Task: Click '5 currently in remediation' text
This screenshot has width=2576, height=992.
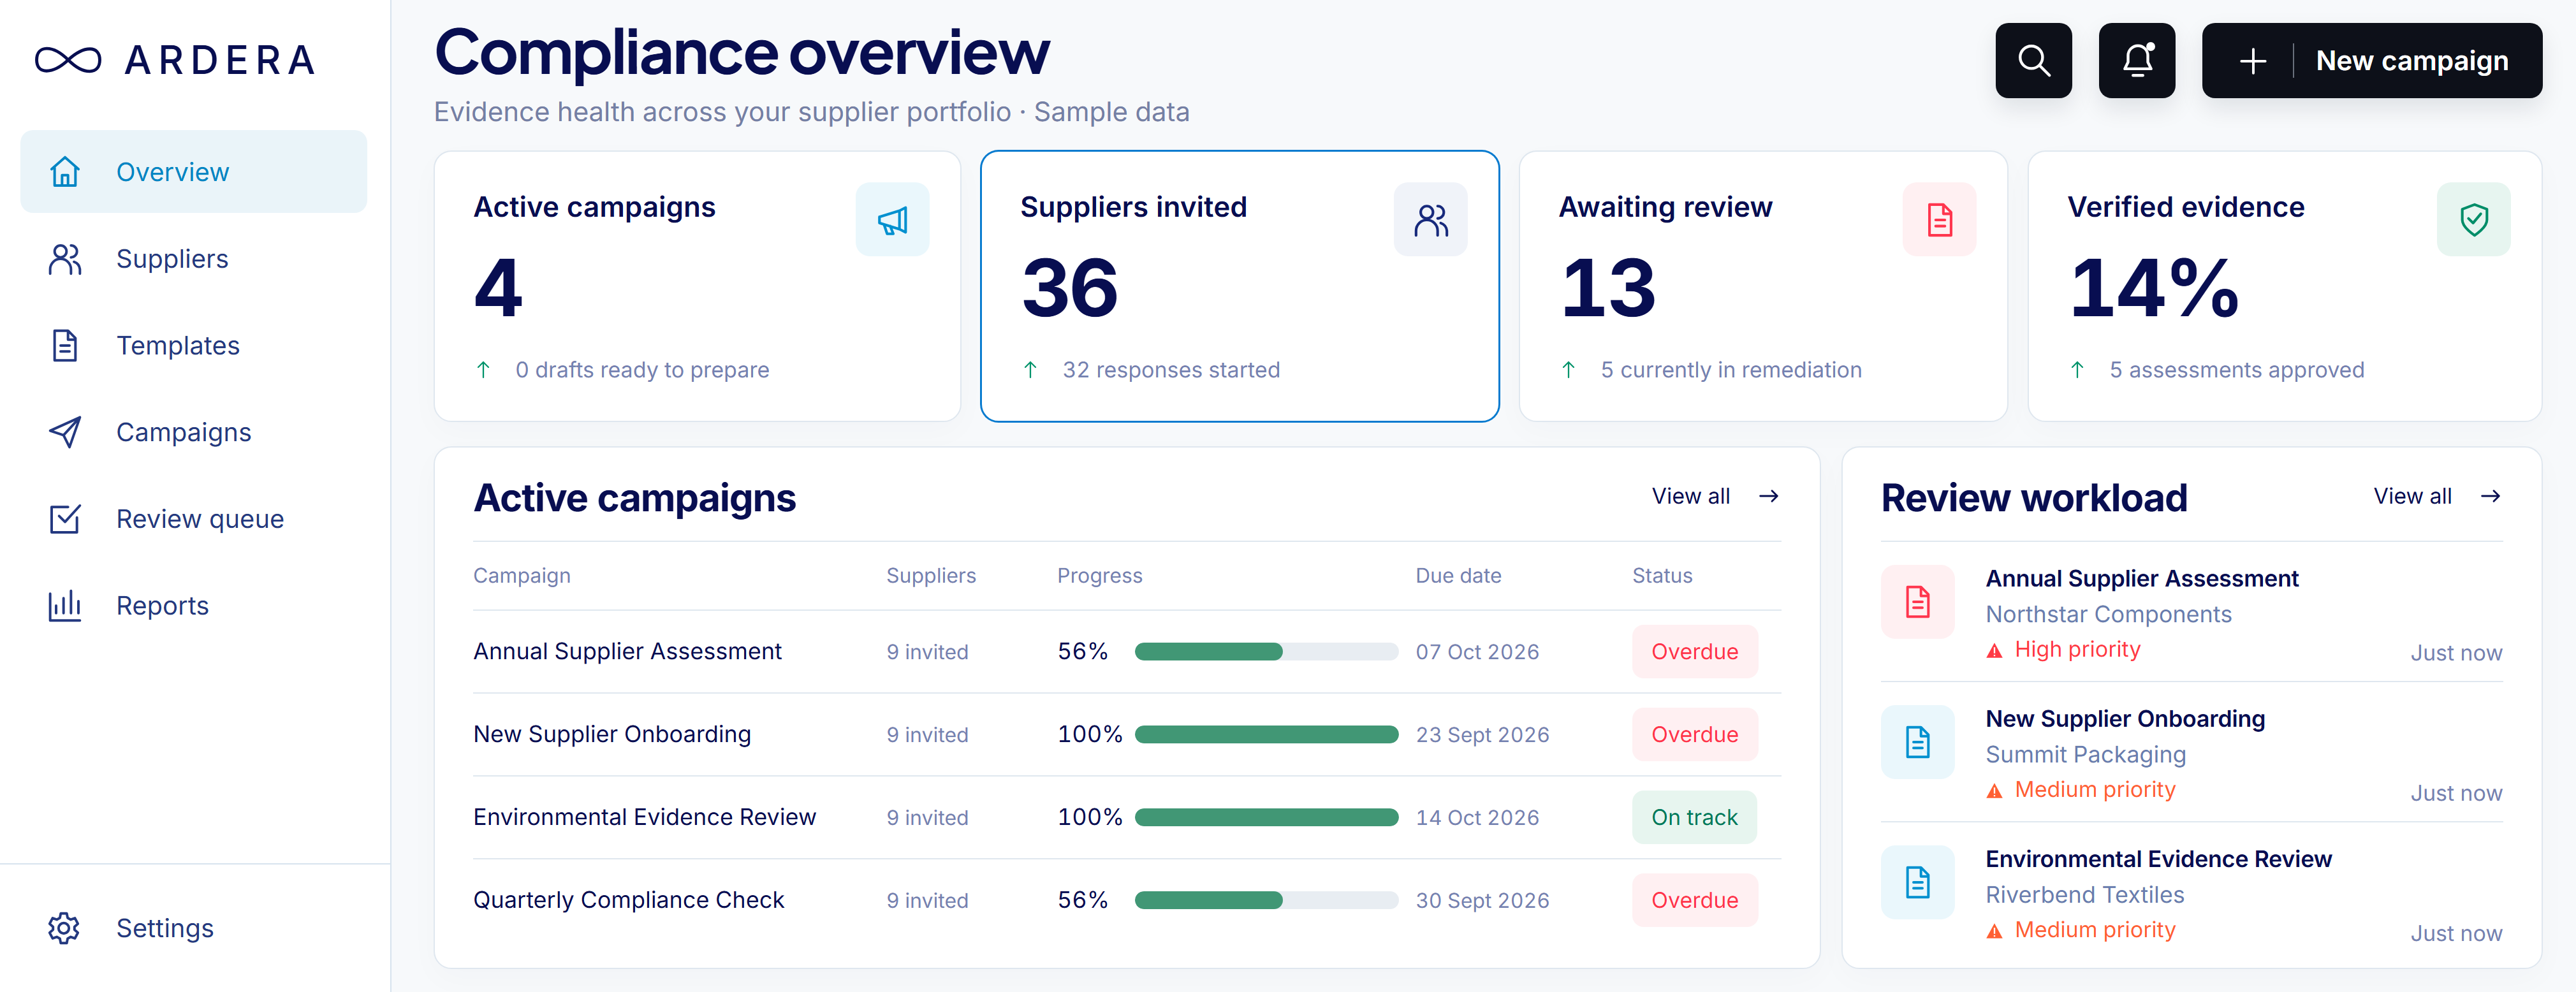Action: click(1731, 370)
